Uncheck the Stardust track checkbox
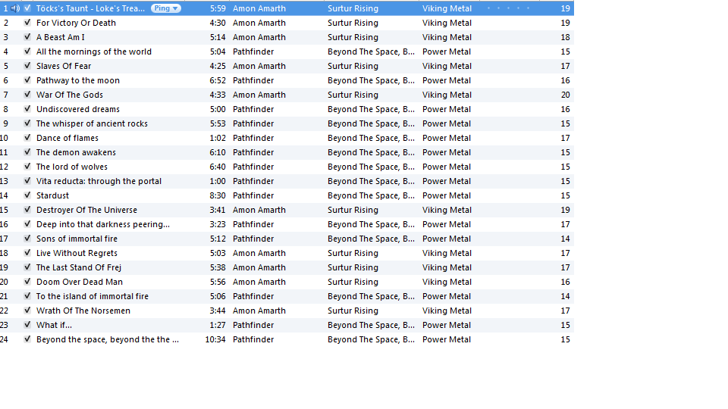728x409 pixels. tap(27, 195)
